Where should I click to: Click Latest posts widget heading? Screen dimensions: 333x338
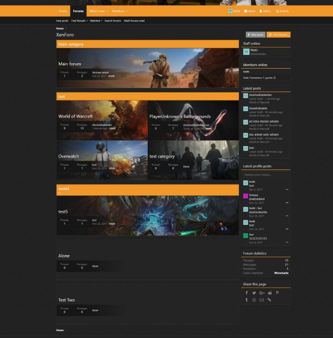(x=252, y=88)
